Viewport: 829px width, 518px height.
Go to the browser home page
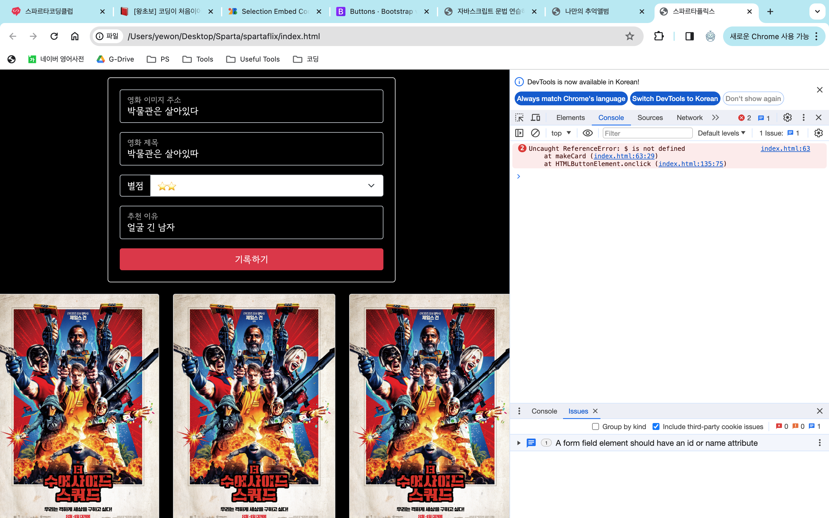pos(75,36)
